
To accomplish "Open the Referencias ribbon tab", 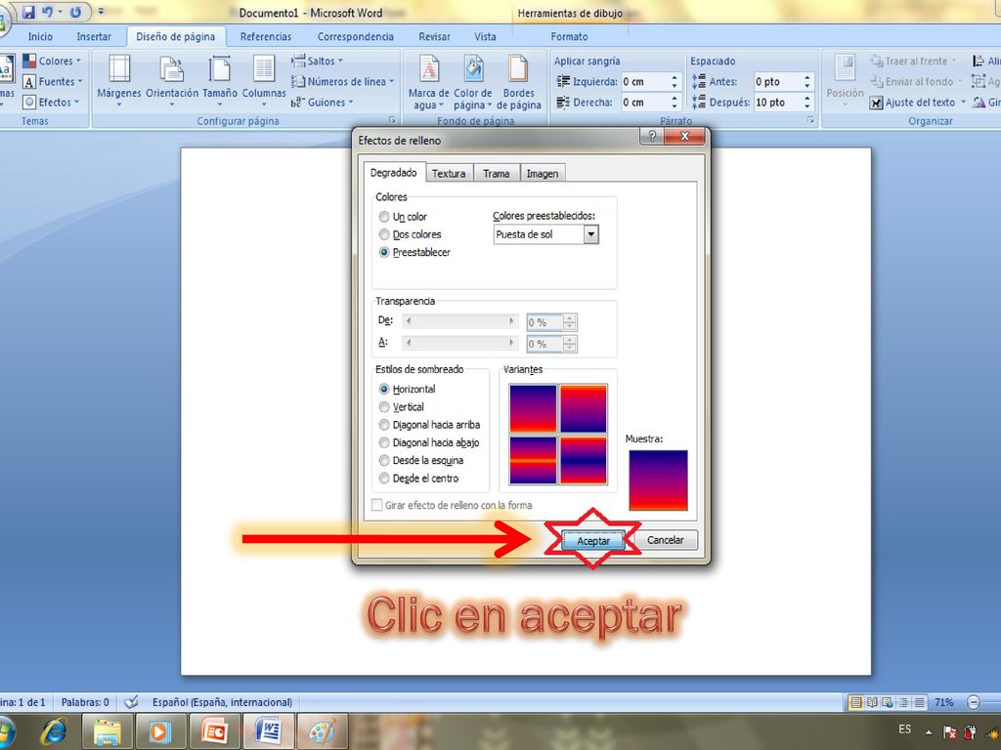I will (266, 37).
